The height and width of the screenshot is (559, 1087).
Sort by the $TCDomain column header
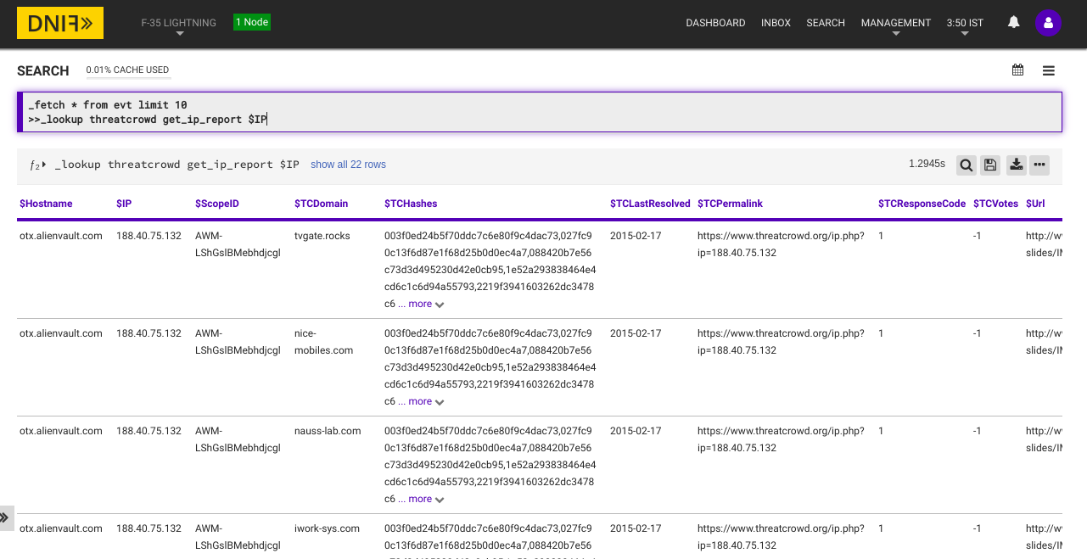[321, 204]
